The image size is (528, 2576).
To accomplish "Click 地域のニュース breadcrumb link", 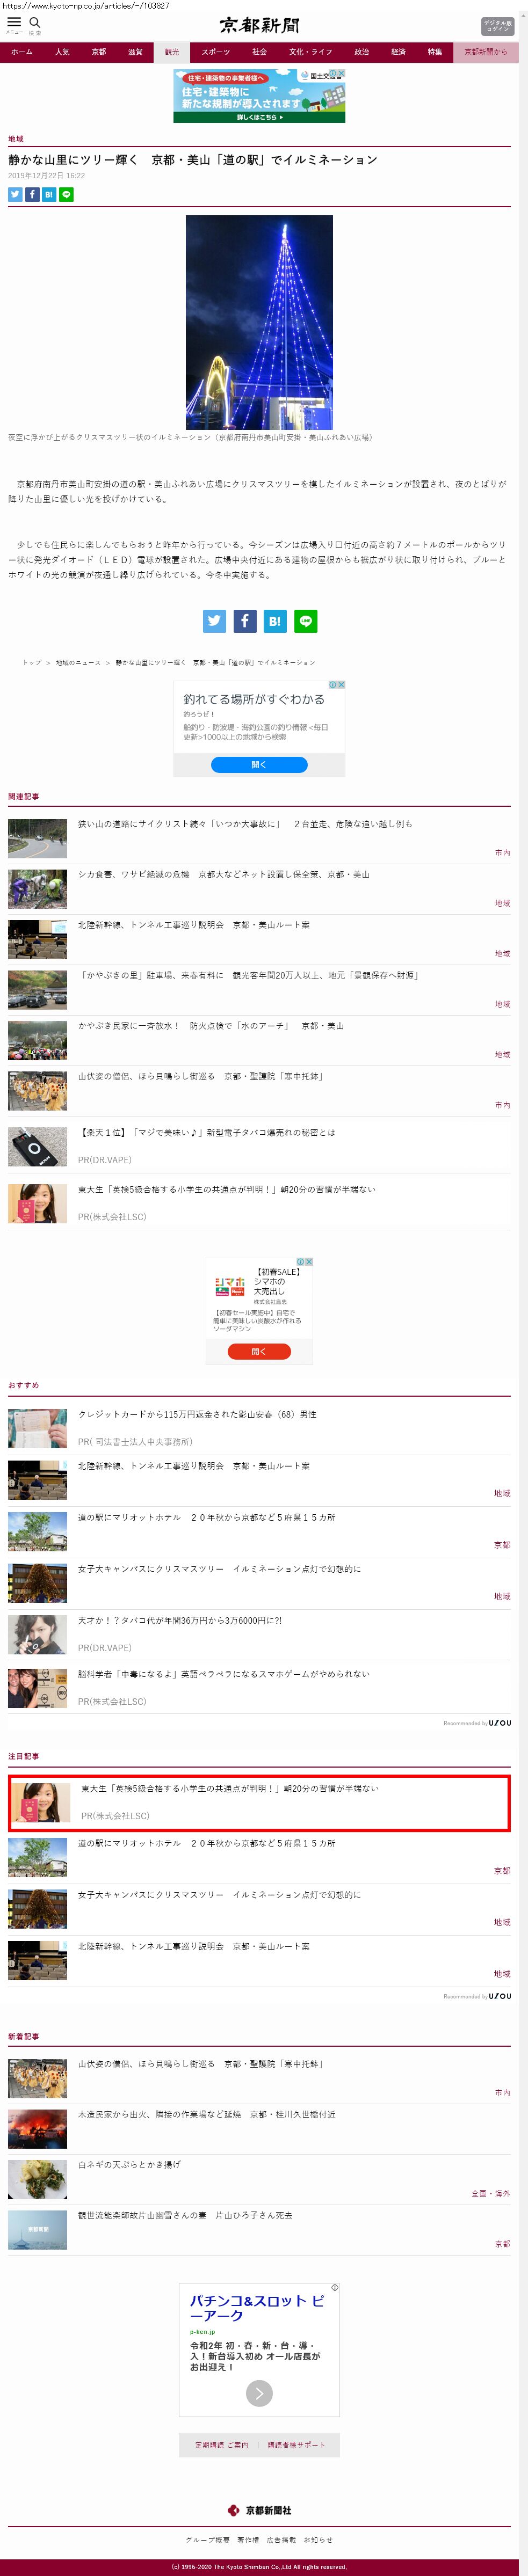I will click(78, 662).
